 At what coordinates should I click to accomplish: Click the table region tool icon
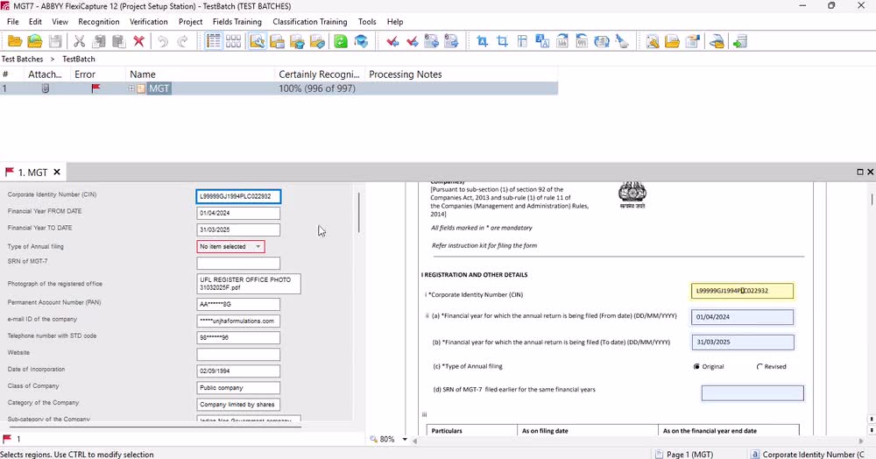(x=522, y=41)
